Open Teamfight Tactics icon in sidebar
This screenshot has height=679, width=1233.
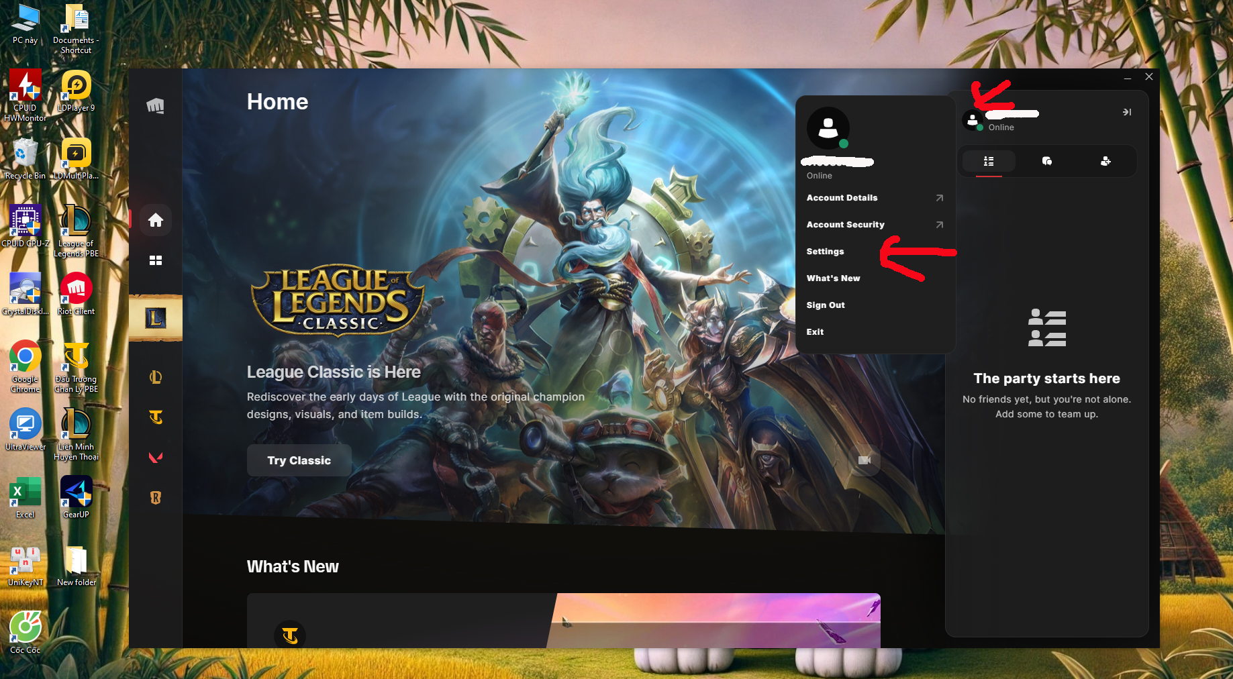click(x=156, y=417)
